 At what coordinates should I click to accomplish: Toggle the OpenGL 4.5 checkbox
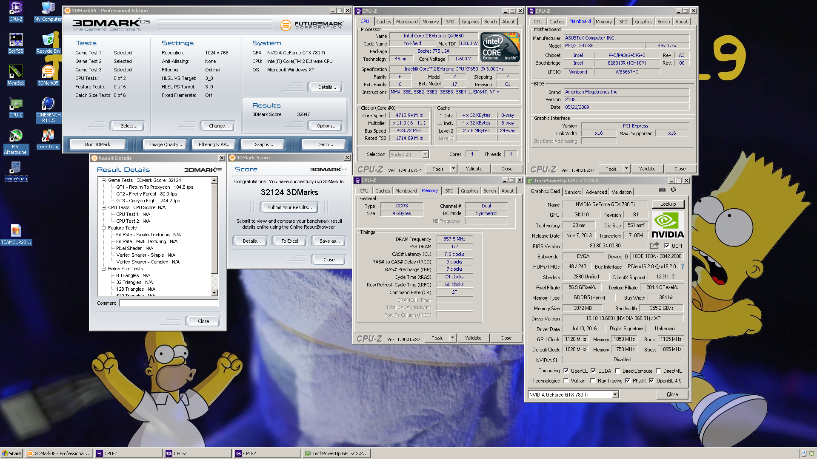coord(651,381)
